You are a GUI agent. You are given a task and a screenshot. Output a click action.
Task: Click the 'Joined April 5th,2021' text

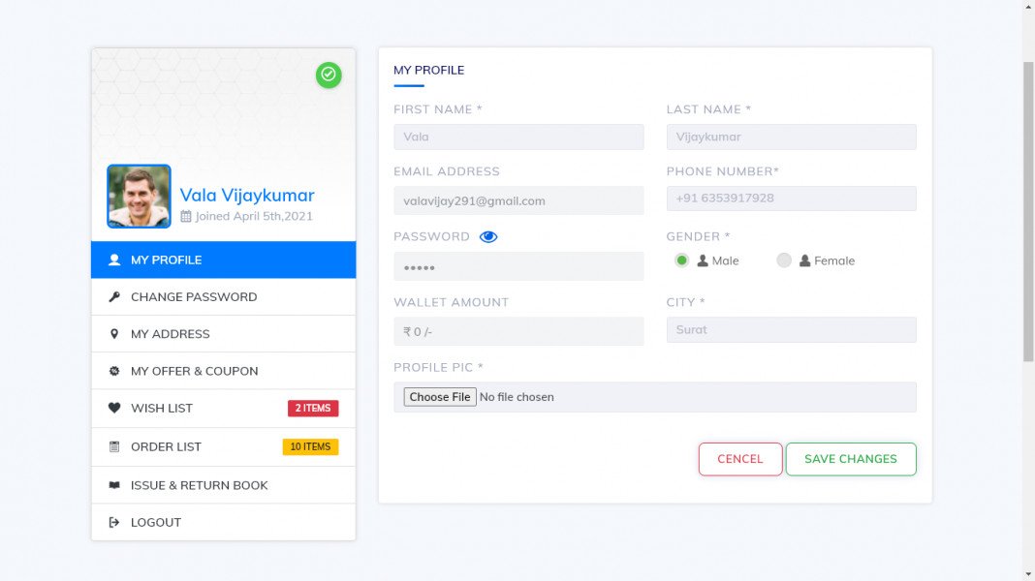click(254, 216)
